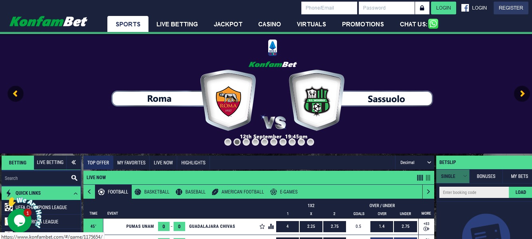Screen dimensions: 532x239
Task: Click the search magnifier in the sidebar
Action: [74, 178]
